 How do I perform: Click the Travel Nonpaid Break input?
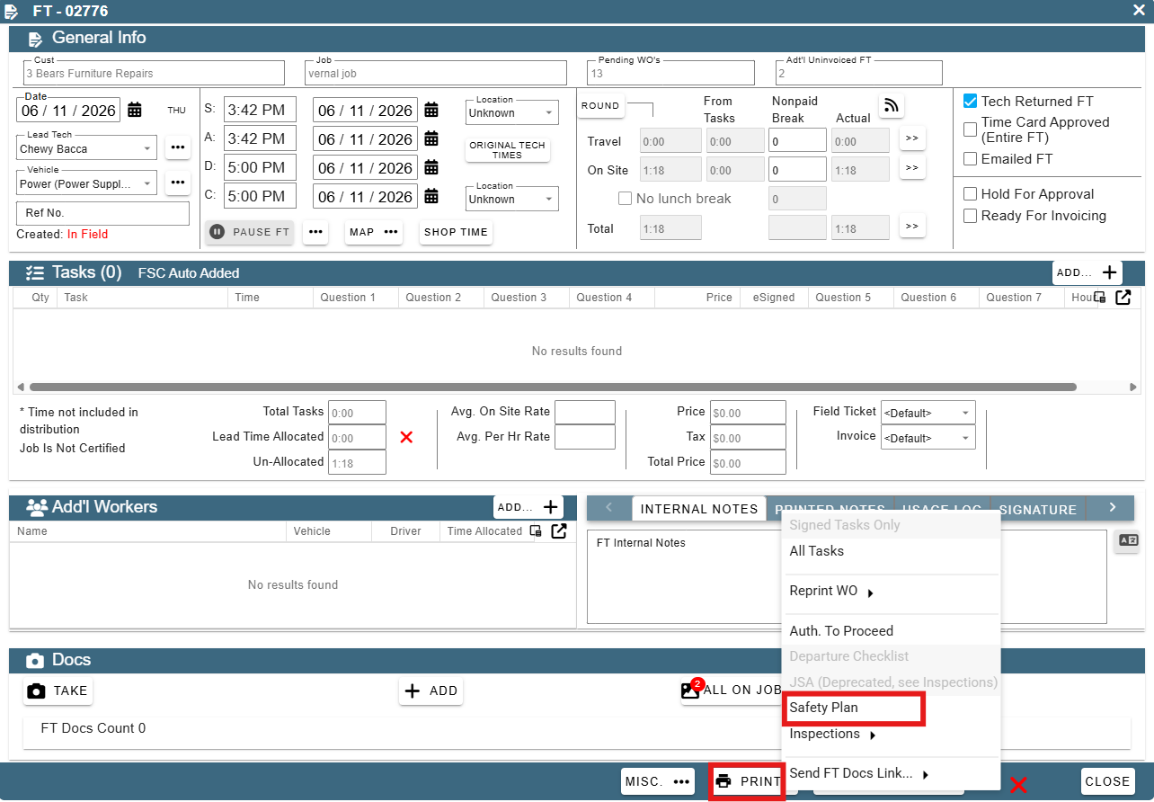(797, 140)
